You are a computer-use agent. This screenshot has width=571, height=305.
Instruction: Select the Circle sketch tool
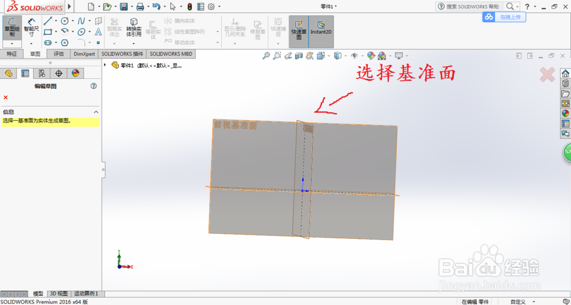click(65, 21)
